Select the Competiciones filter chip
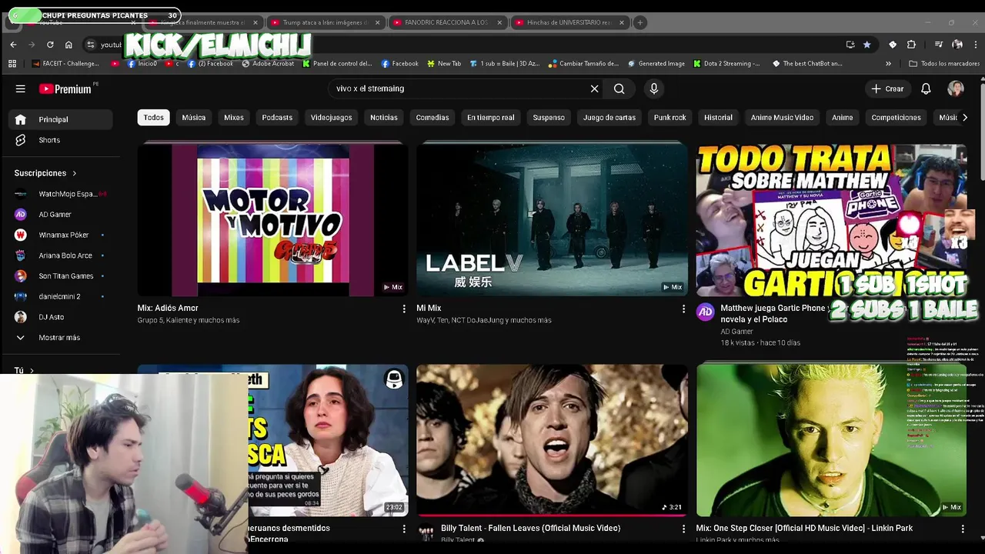The width and height of the screenshot is (985, 554). tap(896, 118)
